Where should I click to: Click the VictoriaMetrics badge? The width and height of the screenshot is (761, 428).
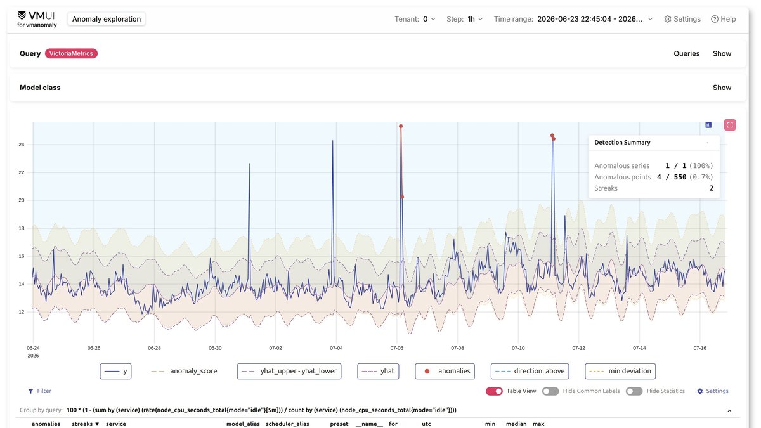coord(72,53)
